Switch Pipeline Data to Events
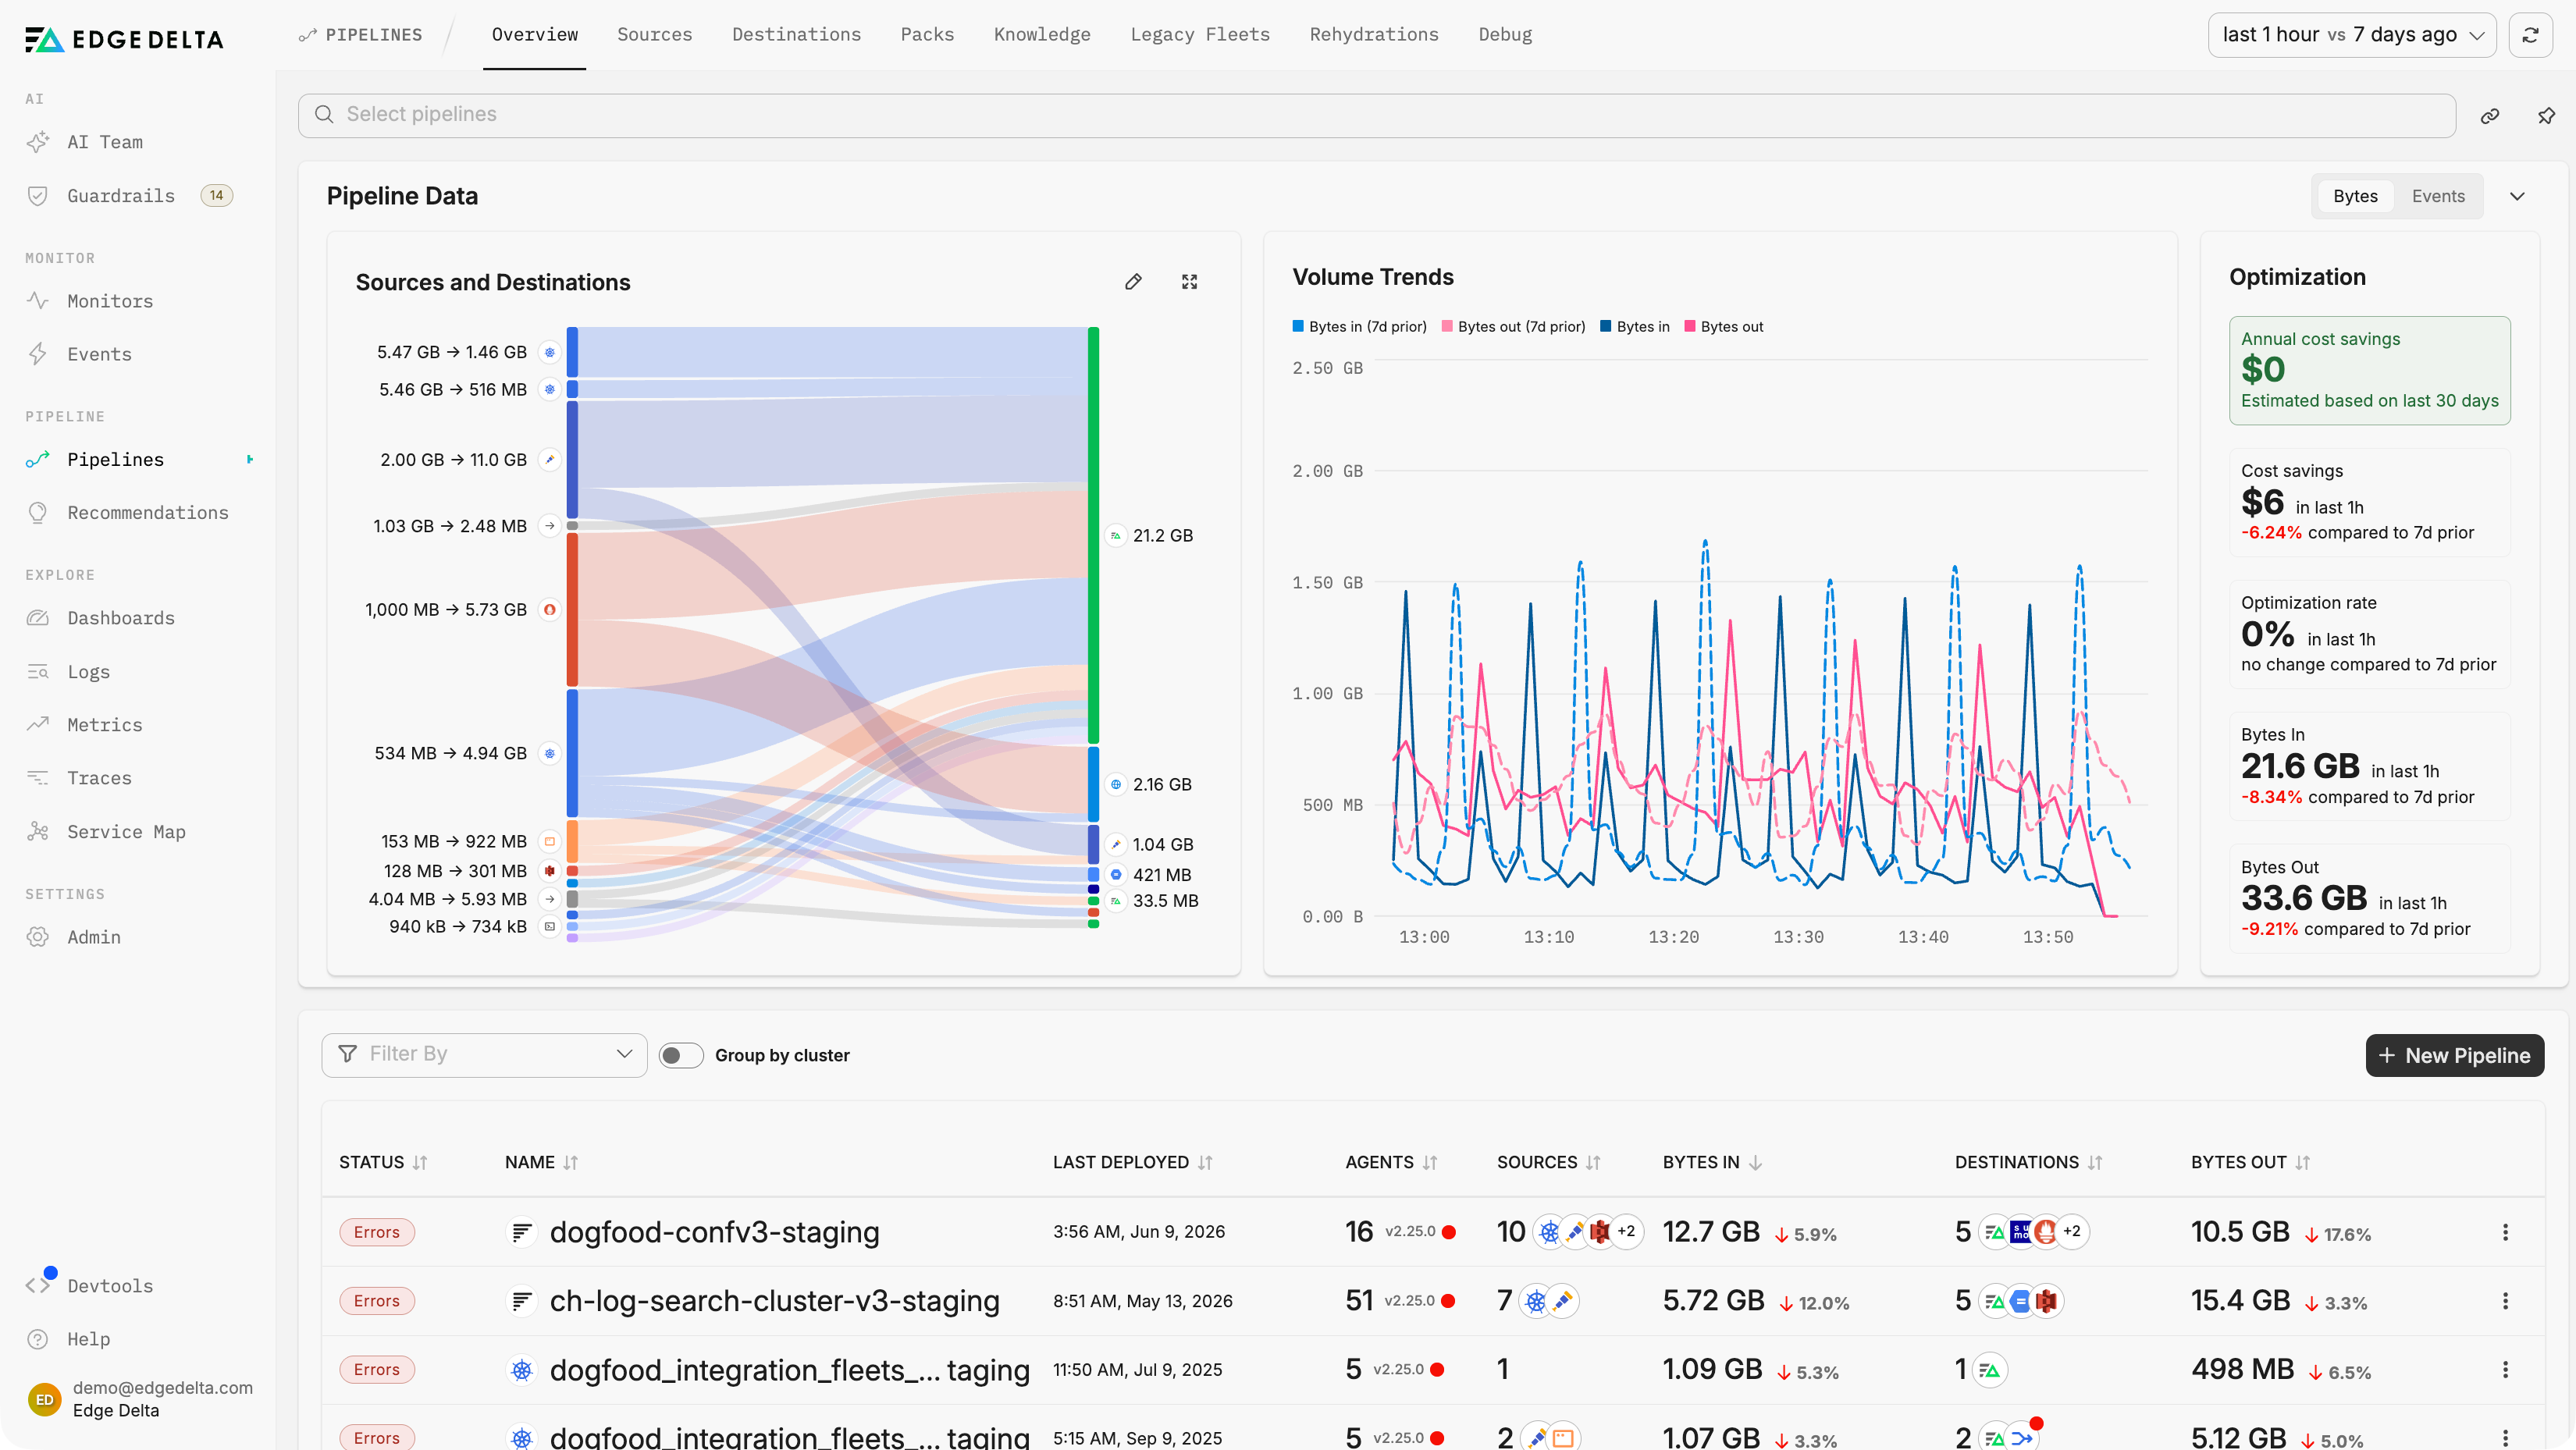The height and width of the screenshot is (1450, 2576). [2438, 196]
